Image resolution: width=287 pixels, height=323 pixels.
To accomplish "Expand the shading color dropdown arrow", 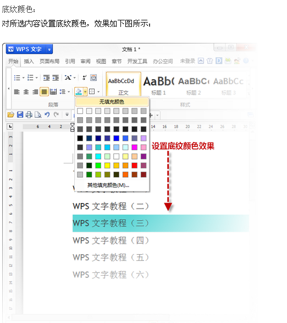I will tap(85, 92).
